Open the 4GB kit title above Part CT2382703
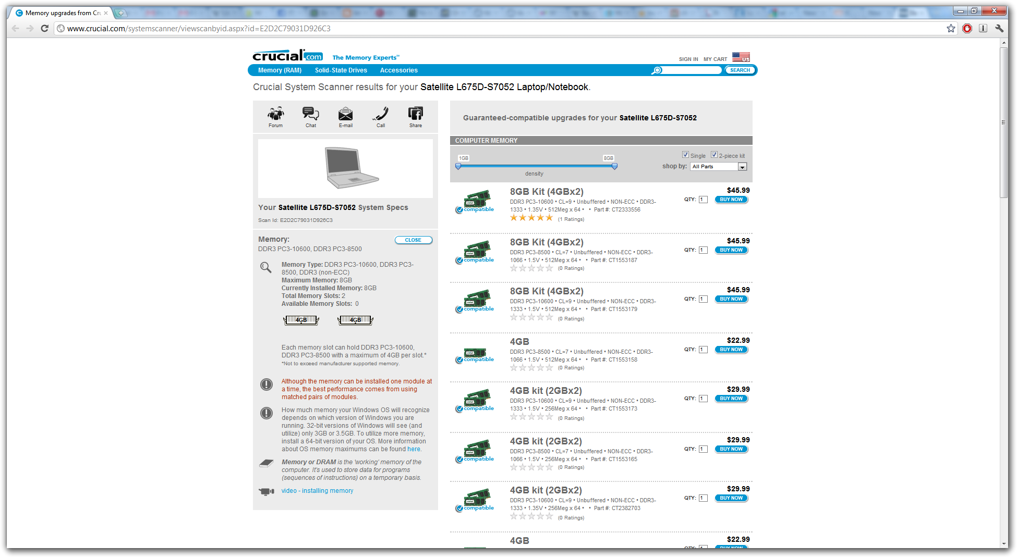 (x=546, y=490)
